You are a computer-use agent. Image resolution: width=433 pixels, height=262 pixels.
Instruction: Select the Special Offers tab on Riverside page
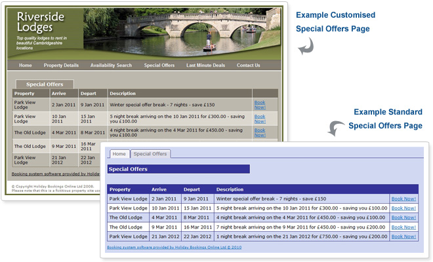[x=45, y=84]
